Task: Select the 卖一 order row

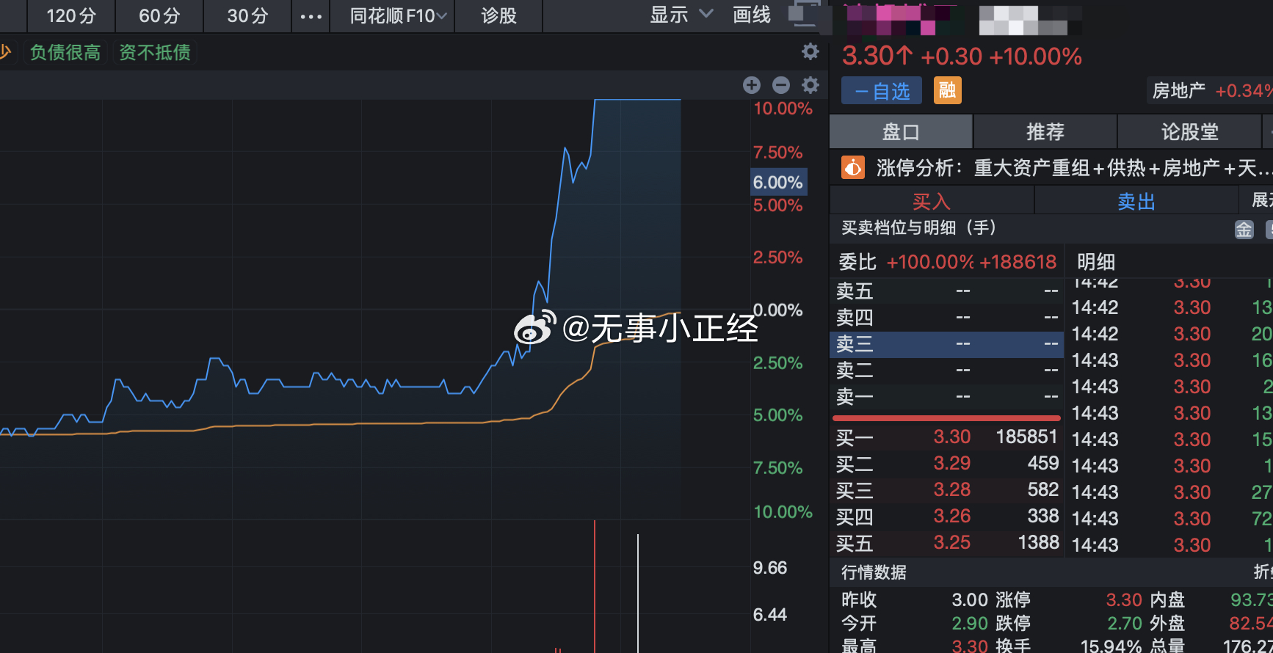Action: 946,397
